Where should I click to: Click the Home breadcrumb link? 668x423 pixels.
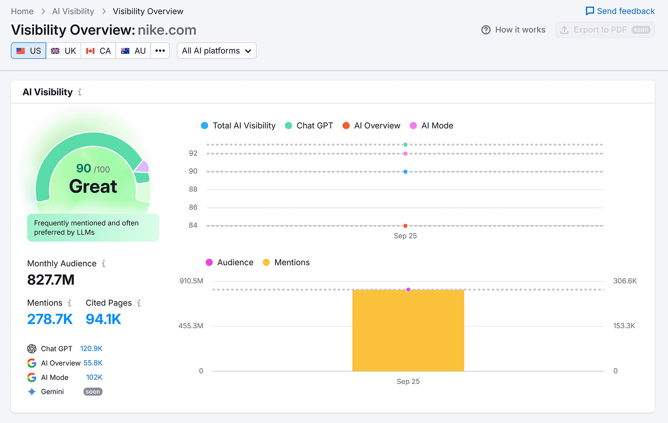[x=22, y=11]
